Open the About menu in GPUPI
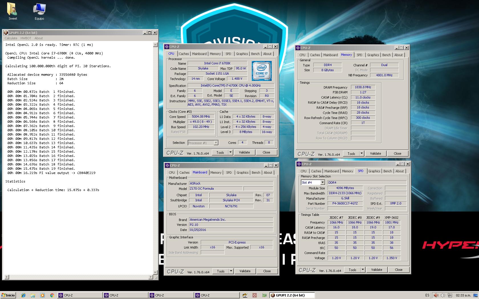Image resolution: width=479 pixels, height=299 pixels. [x=38, y=38]
